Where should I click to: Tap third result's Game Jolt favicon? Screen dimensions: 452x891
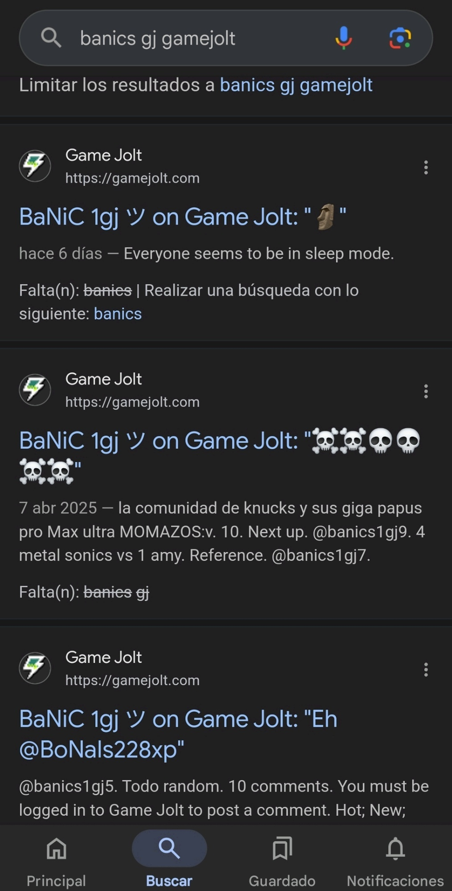point(35,668)
